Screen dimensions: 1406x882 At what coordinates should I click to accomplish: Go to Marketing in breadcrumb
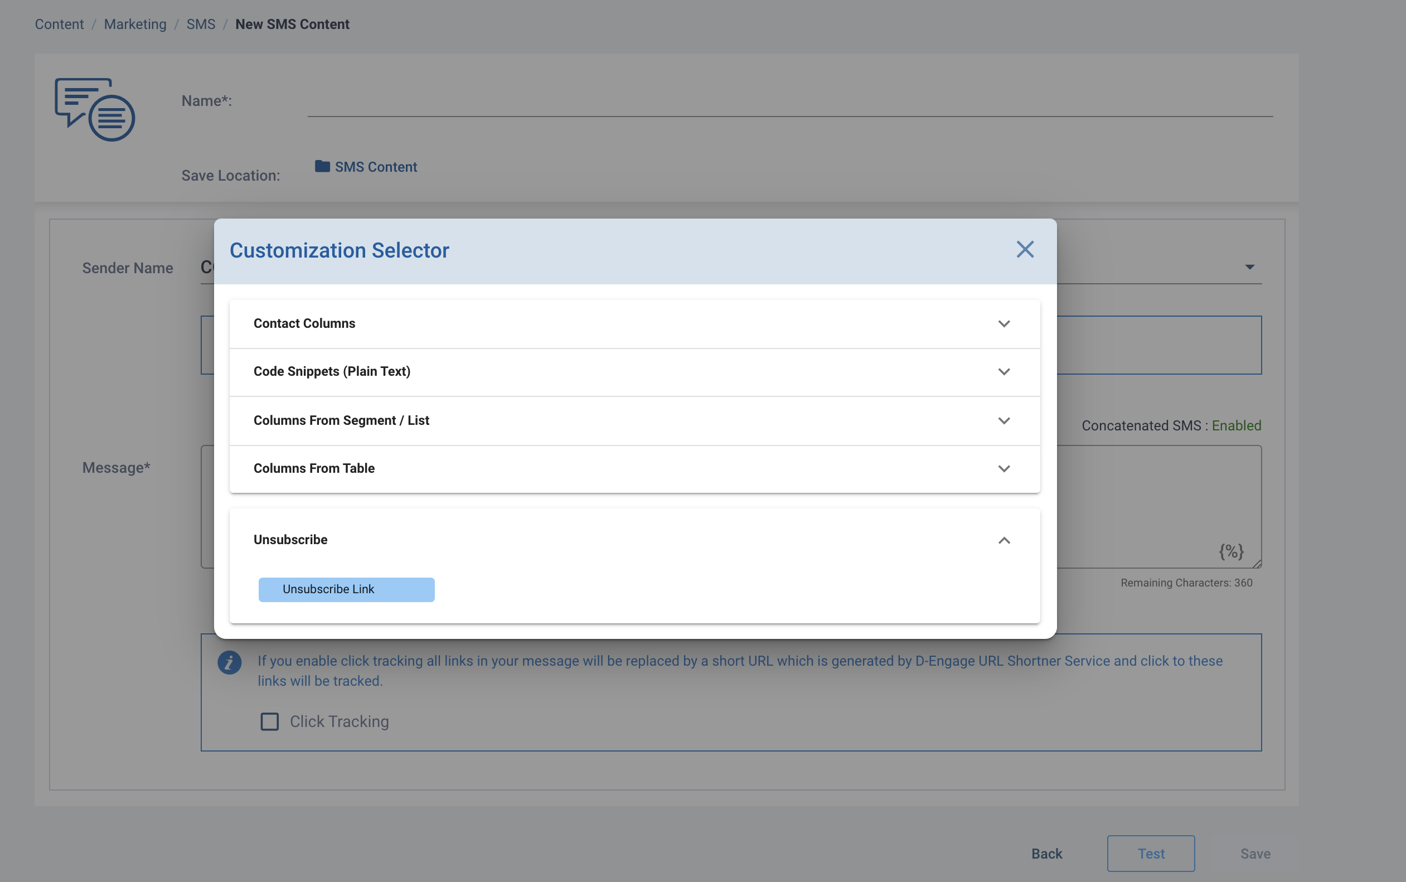[x=135, y=24]
